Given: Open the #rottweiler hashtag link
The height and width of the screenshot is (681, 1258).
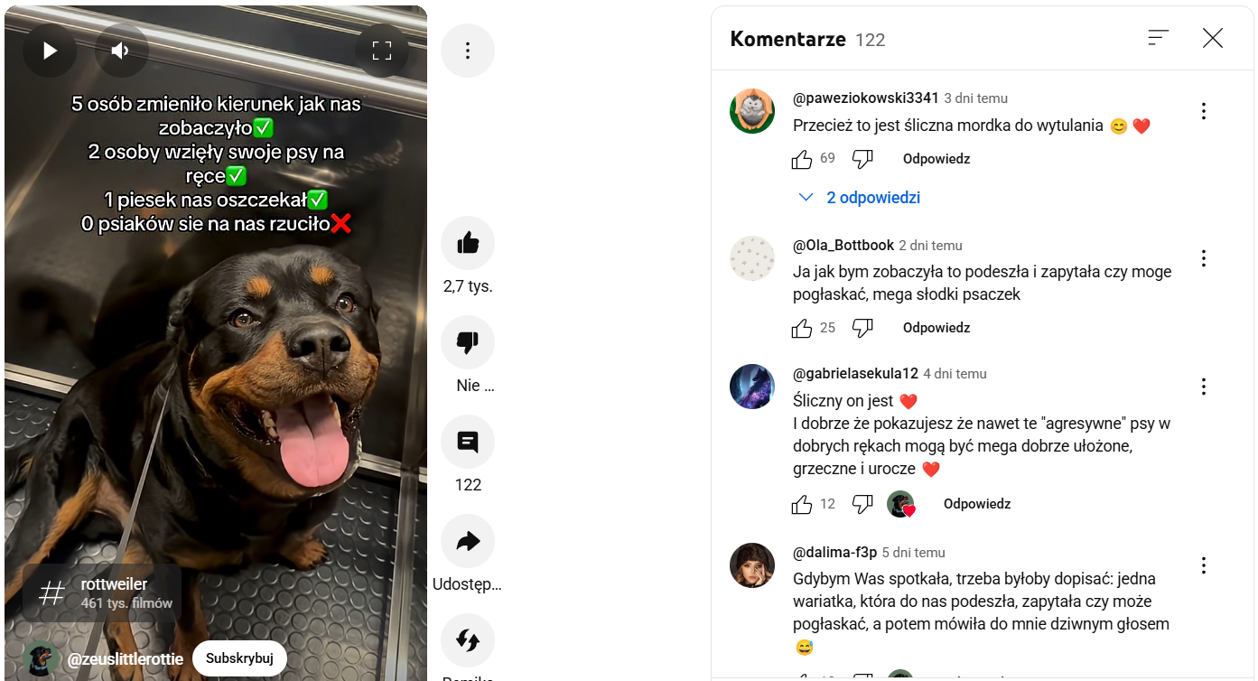Looking at the screenshot, I should (102, 593).
